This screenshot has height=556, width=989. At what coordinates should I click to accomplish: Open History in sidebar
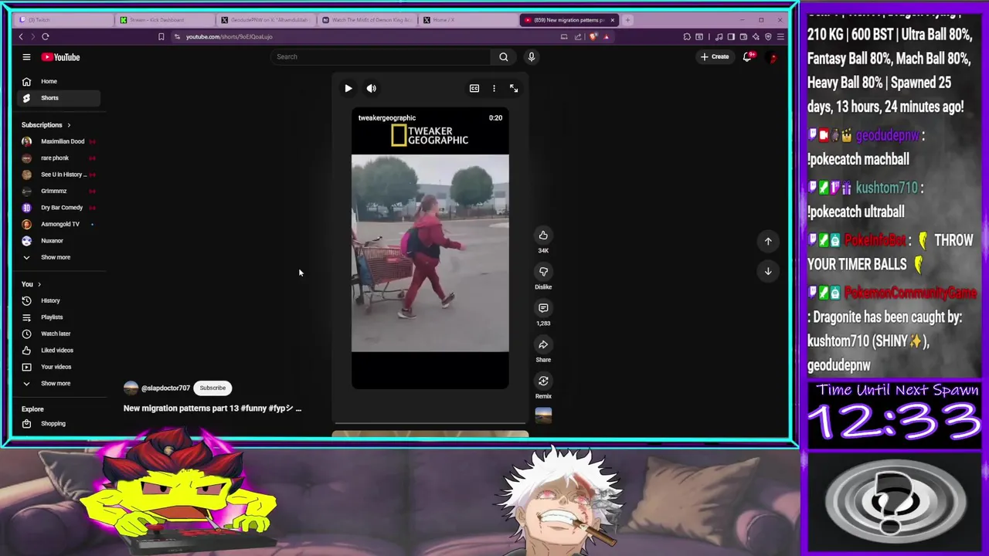59,300
